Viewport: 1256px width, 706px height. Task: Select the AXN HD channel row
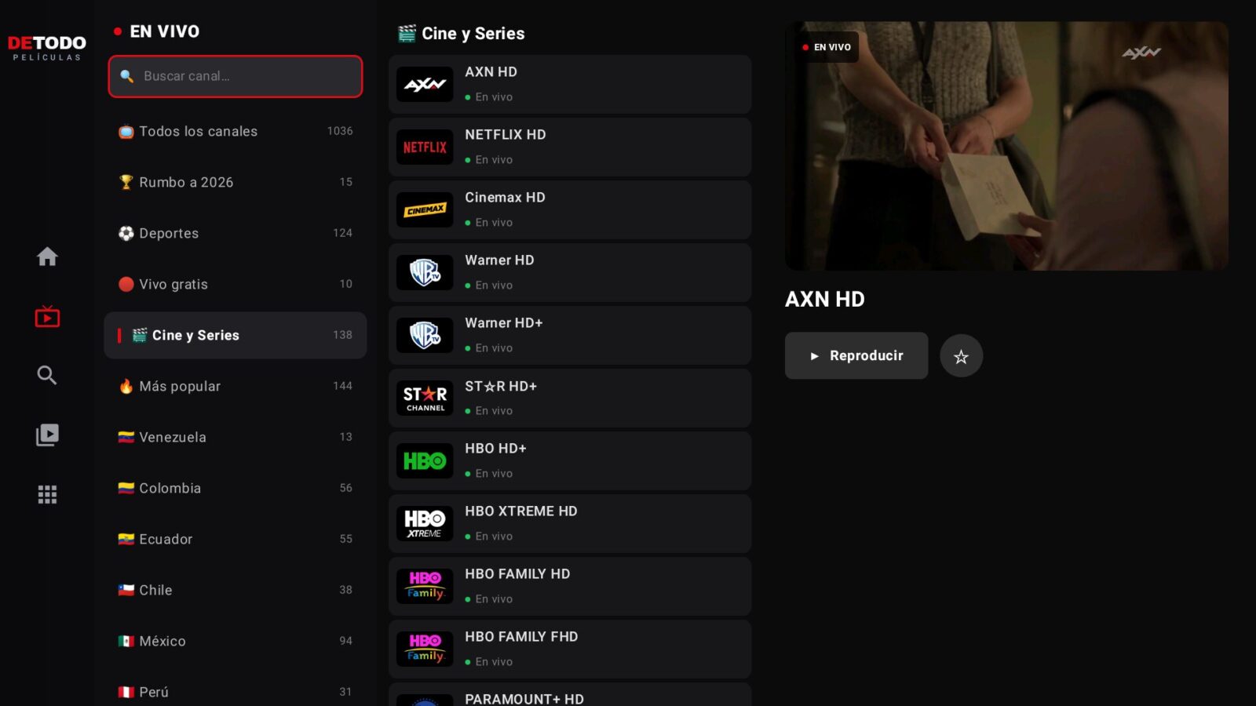[570, 85]
